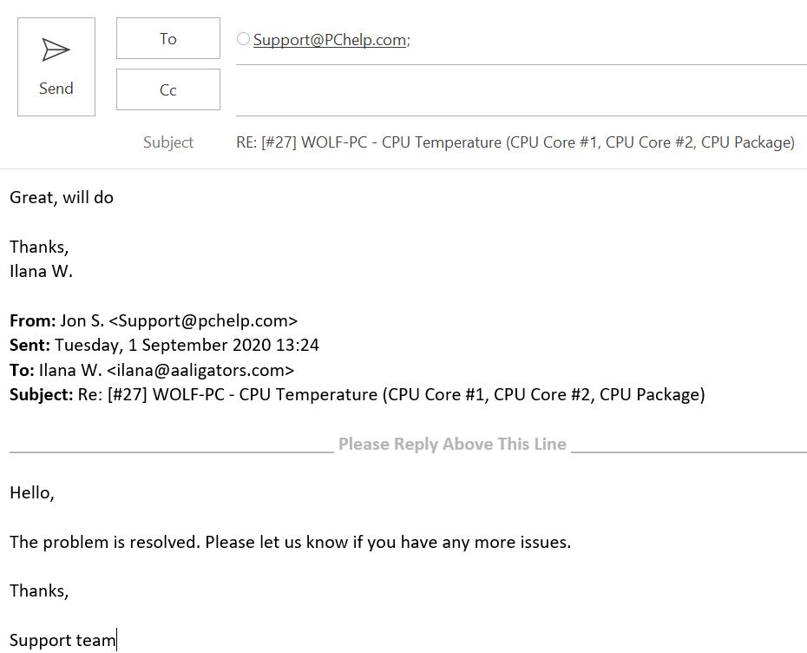This screenshot has width=807, height=653.
Task: Click the blank space after the To recipient
Action: coord(607,40)
